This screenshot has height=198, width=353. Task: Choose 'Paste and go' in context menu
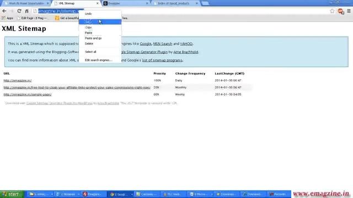coord(100,38)
